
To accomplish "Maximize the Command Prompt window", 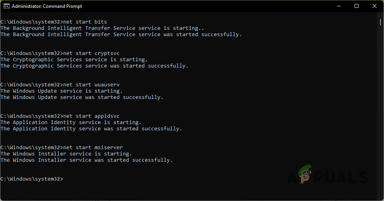I will (x=357, y=6).
